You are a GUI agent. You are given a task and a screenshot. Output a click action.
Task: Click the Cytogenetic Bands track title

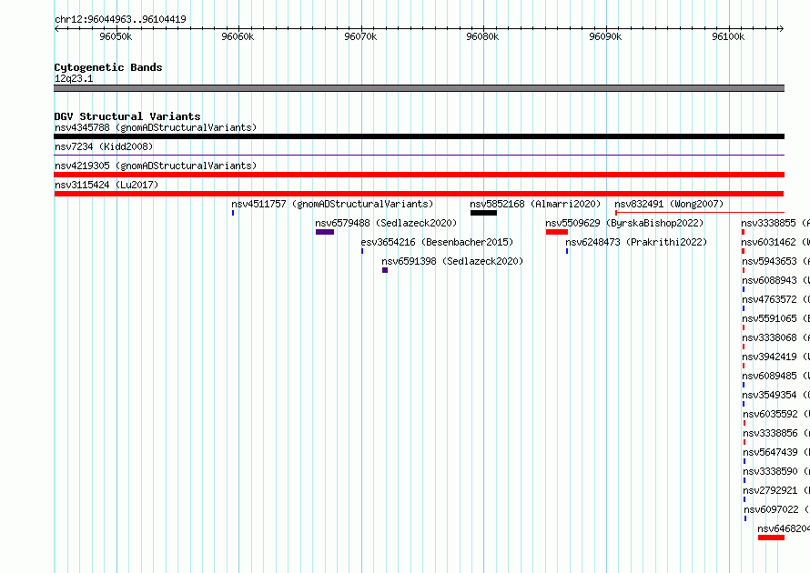click(x=108, y=67)
